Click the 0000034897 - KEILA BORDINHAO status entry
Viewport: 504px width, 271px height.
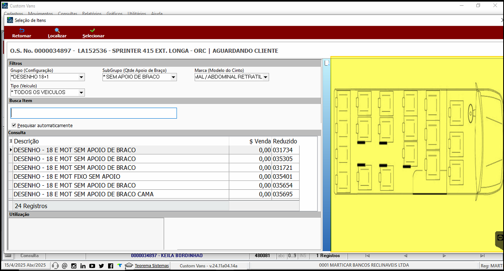pos(167,256)
